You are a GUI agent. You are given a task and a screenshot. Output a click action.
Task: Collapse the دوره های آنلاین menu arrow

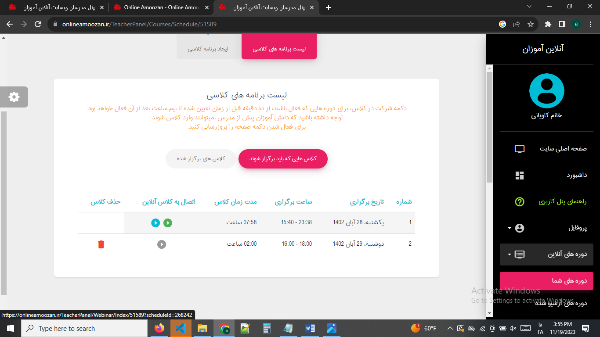click(509, 255)
